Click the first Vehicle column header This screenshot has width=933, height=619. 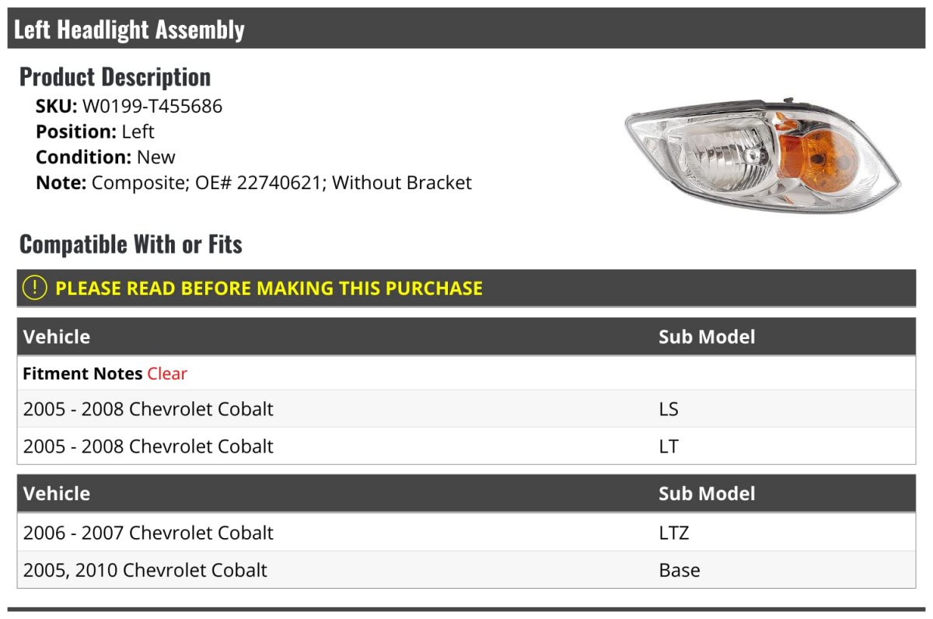[x=57, y=337]
